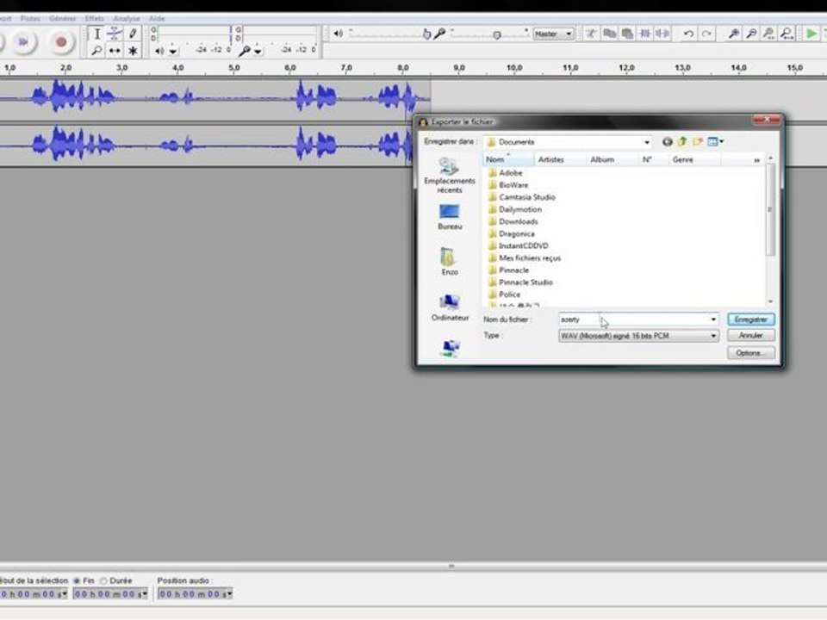Expand the file name history dropdown arrow
This screenshot has height=620, width=827.
(713, 319)
